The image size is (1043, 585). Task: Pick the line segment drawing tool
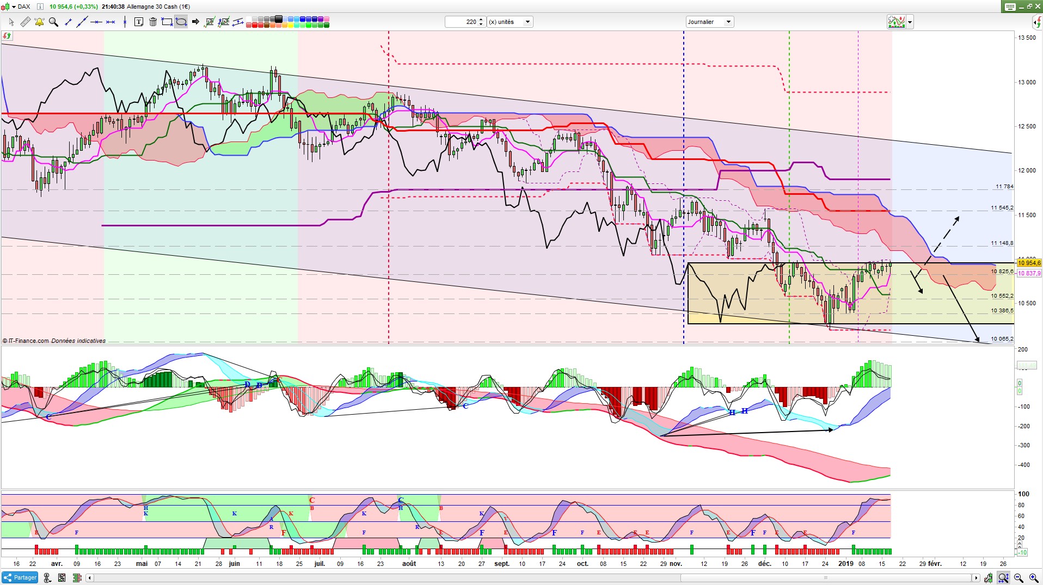pyautogui.click(x=68, y=22)
